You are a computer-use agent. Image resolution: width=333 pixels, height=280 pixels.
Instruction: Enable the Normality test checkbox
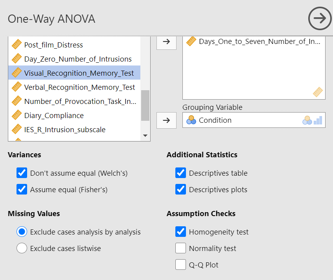click(x=180, y=248)
